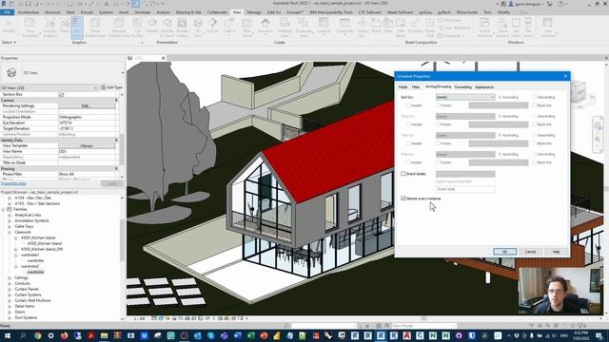Toggle Section Box checkbox in Properties

(x=61, y=94)
